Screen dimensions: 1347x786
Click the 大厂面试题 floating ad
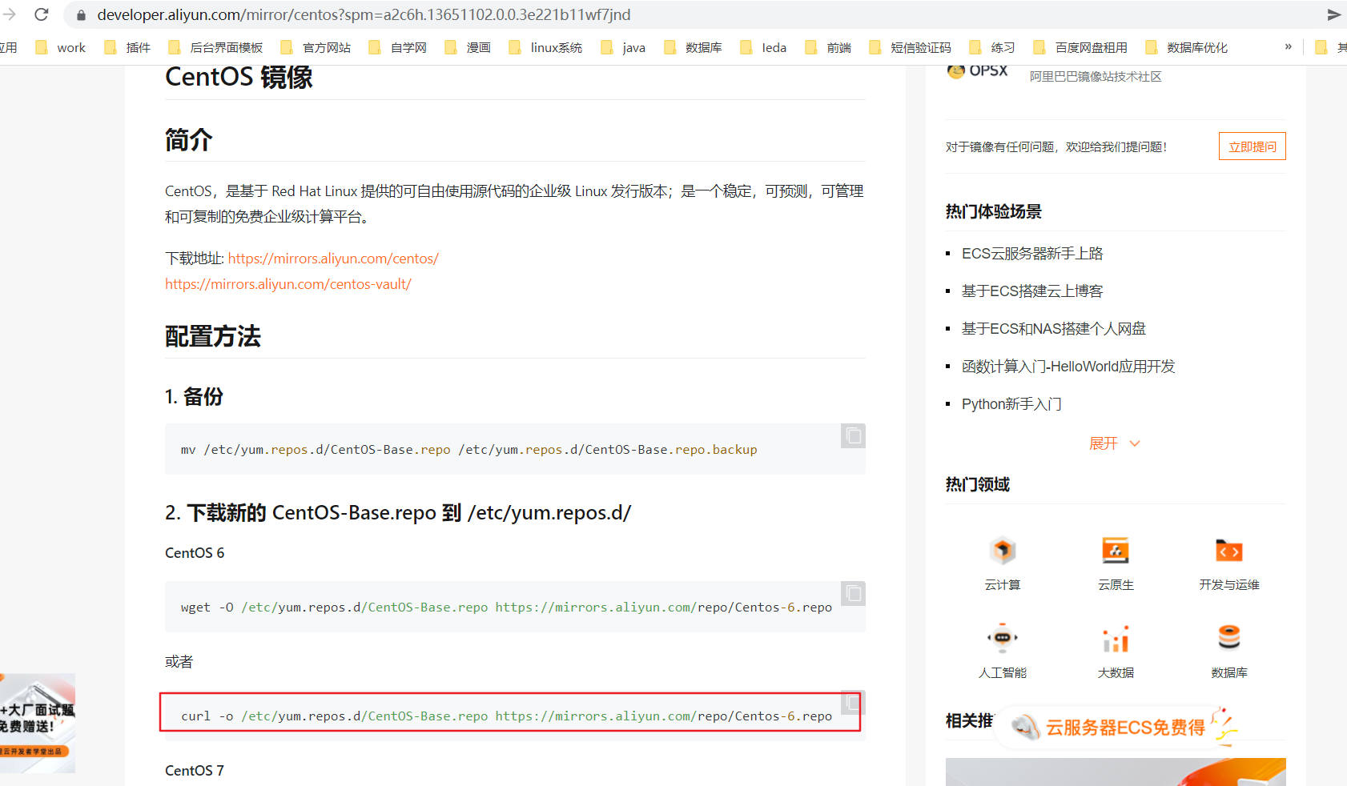(x=38, y=723)
